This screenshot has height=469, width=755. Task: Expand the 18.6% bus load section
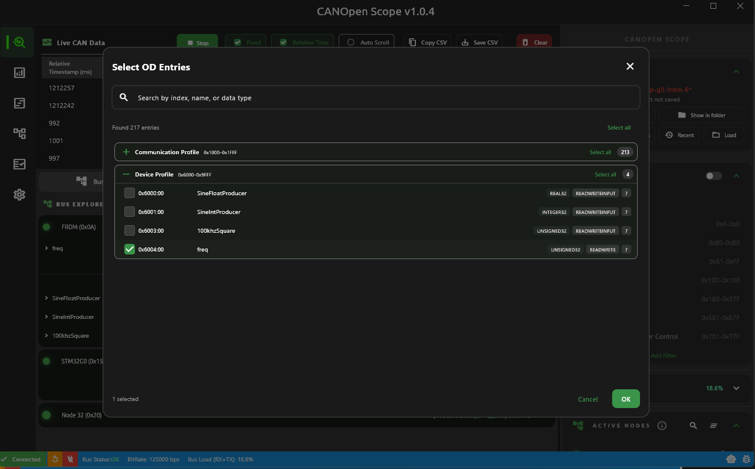click(736, 388)
